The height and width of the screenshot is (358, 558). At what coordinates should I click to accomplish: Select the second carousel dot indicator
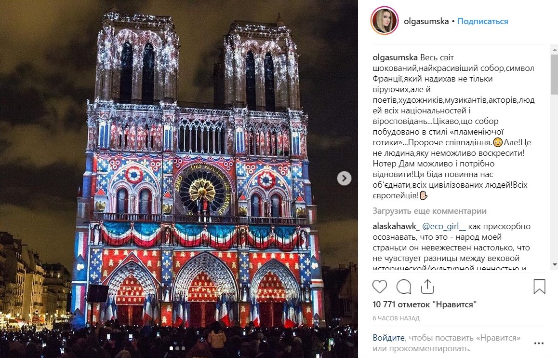[177, 348]
